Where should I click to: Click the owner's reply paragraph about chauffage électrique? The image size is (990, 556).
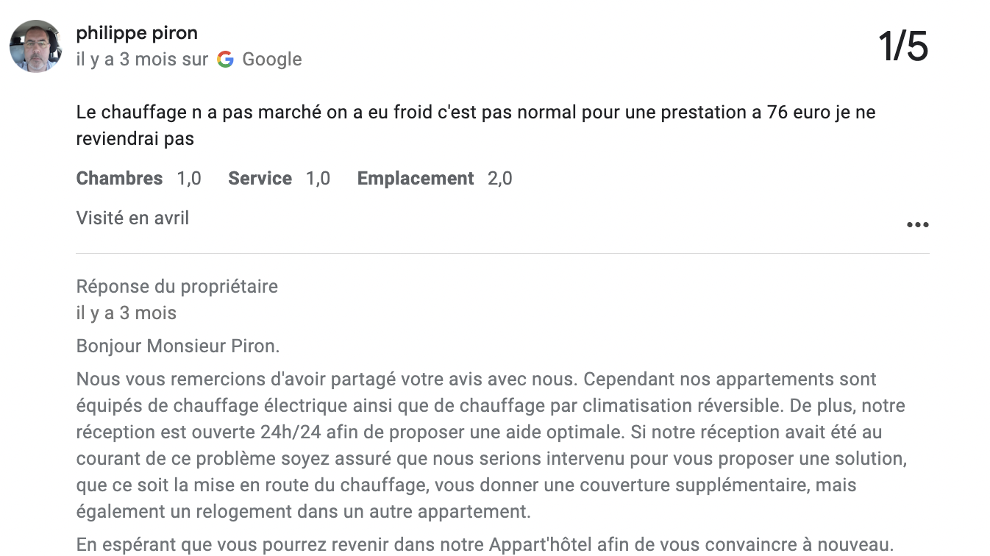[491, 445]
